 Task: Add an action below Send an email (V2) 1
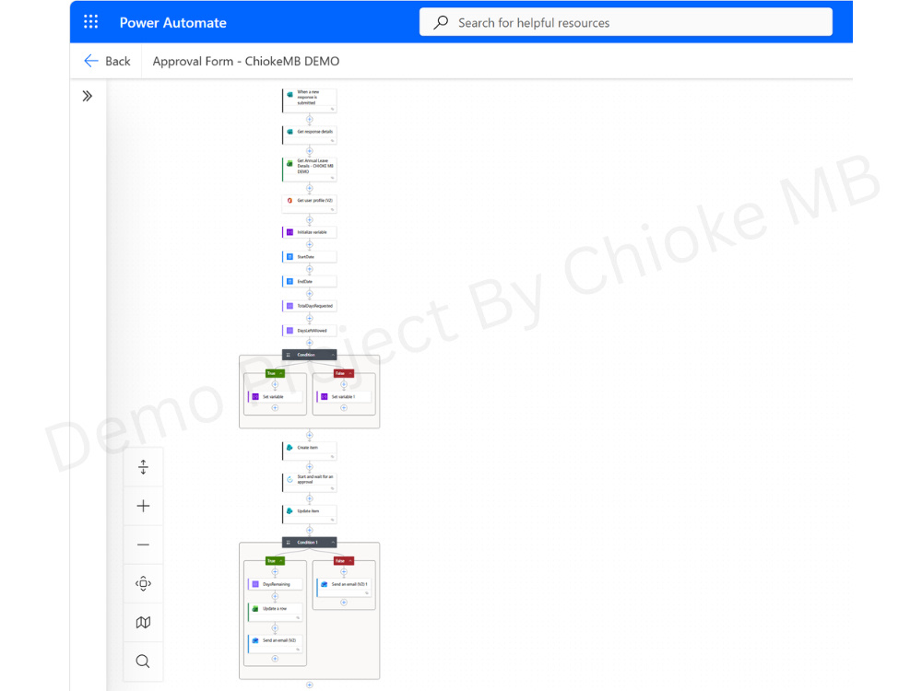(344, 603)
